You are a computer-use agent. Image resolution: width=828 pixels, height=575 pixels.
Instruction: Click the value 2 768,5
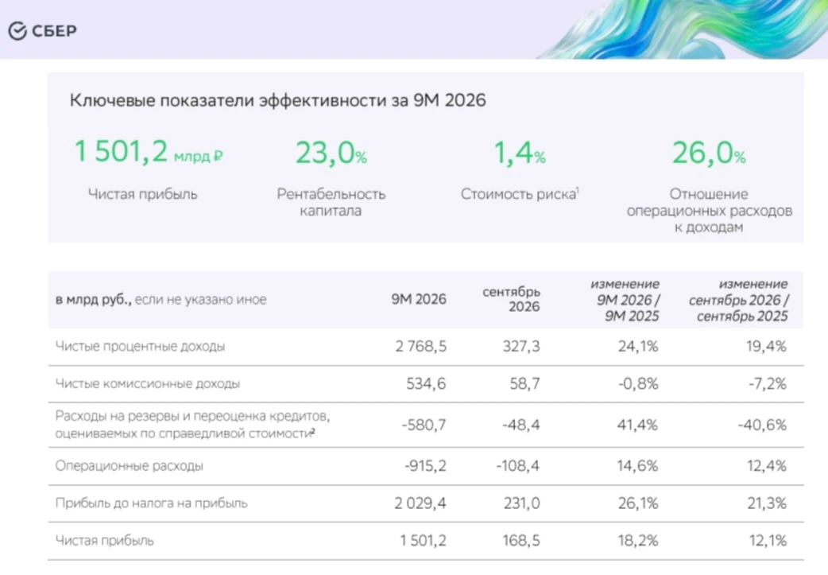point(421,346)
